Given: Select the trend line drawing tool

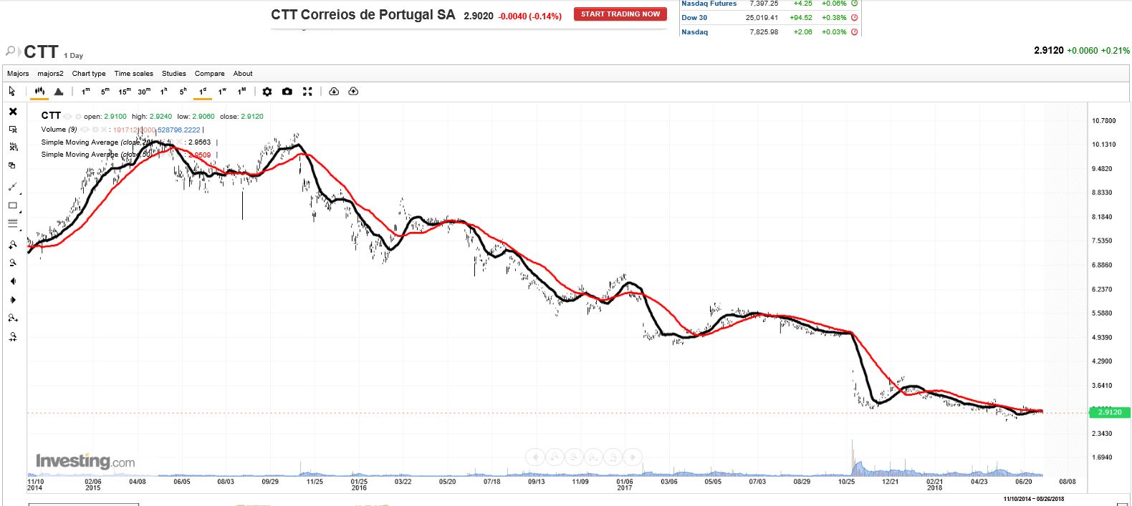Looking at the screenshot, I should click(13, 187).
